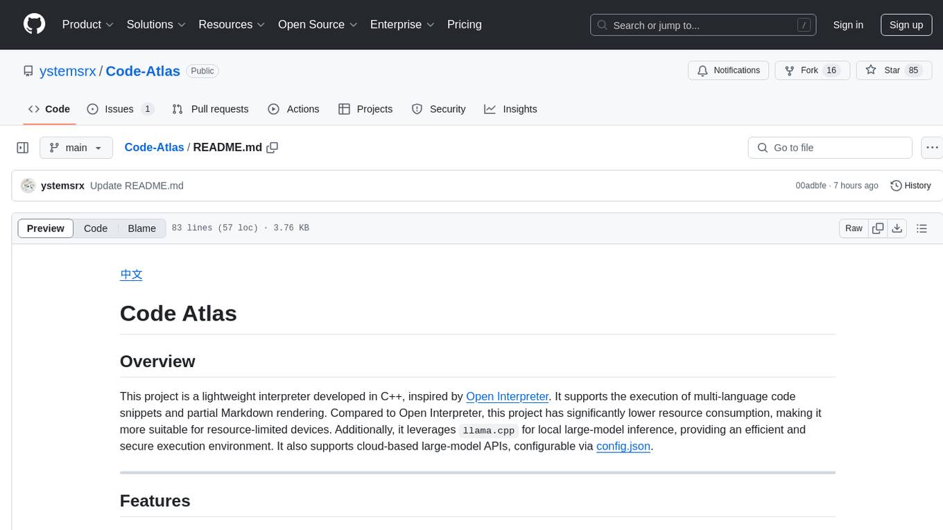Viewport: 943px width, 530px height.
Task: Click the Sign in link
Action: 848,25
